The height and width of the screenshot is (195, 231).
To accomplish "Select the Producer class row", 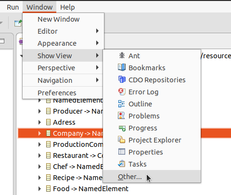I will (78, 111).
